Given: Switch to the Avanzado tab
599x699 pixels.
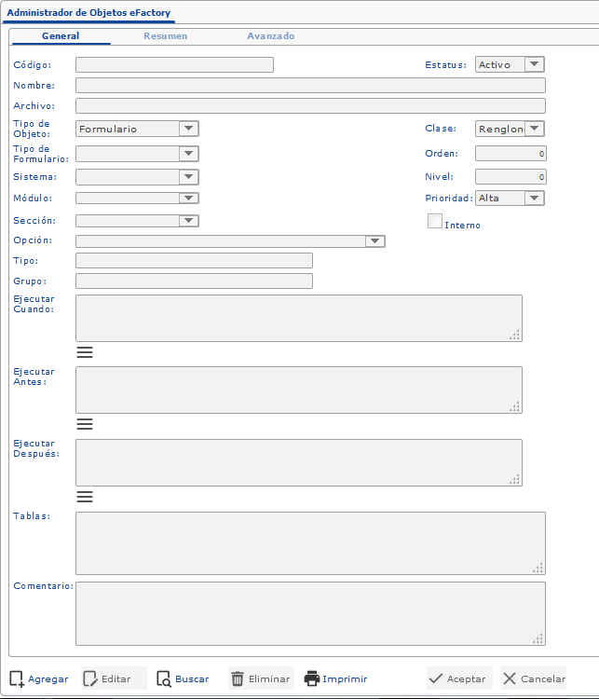Looking at the screenshot, I should (270, 36).
